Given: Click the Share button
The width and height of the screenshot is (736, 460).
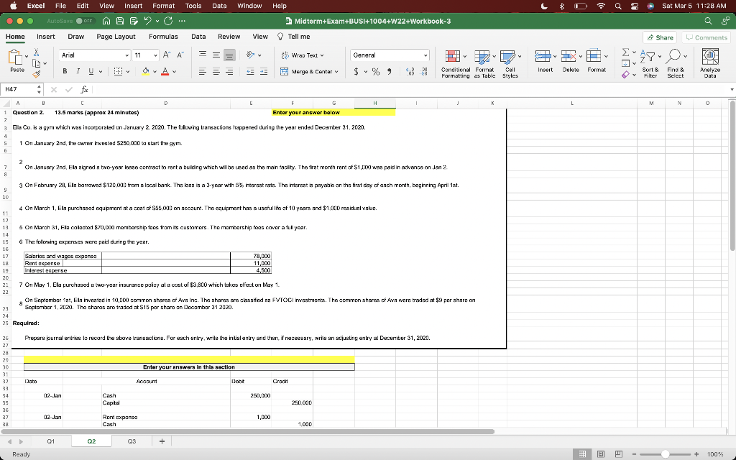Looking at the screenshot, I should [x=658, y=36].
